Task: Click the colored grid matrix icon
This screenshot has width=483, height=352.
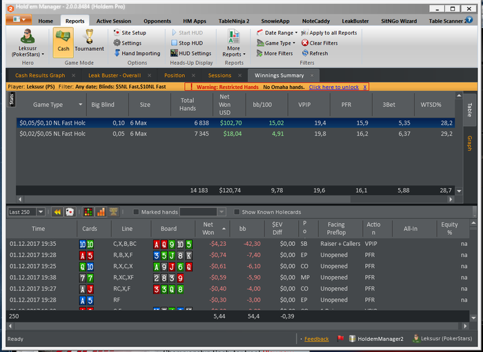Action: coord(88,211)
